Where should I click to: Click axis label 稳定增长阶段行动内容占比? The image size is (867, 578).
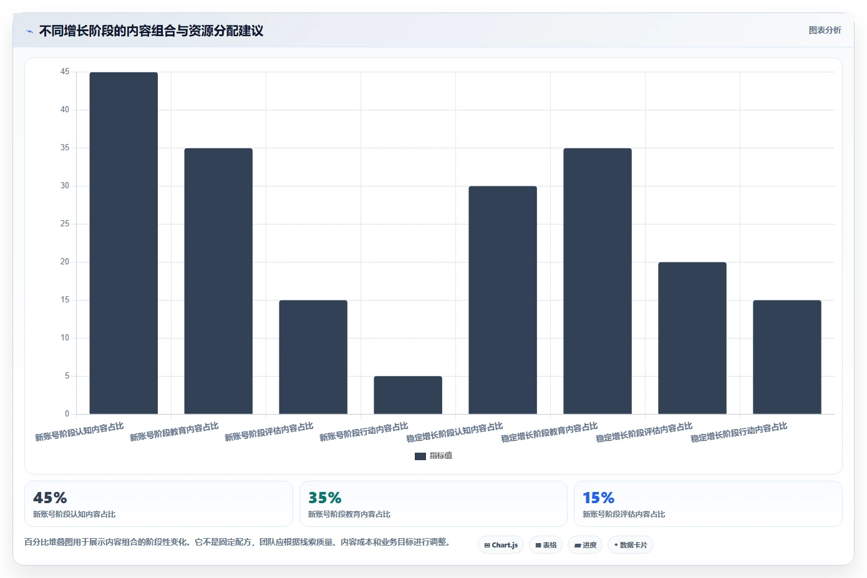click(739, 432)
